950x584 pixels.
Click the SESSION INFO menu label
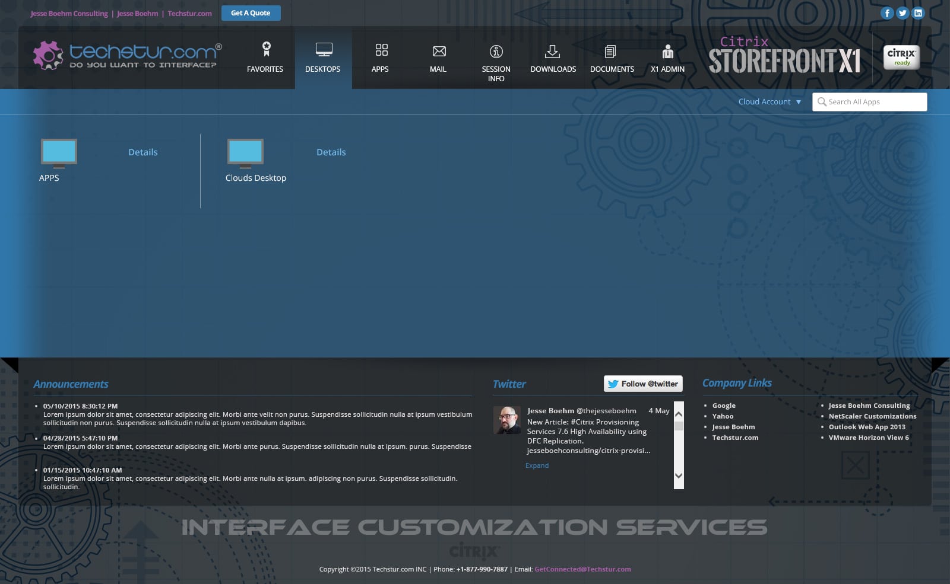496,74
